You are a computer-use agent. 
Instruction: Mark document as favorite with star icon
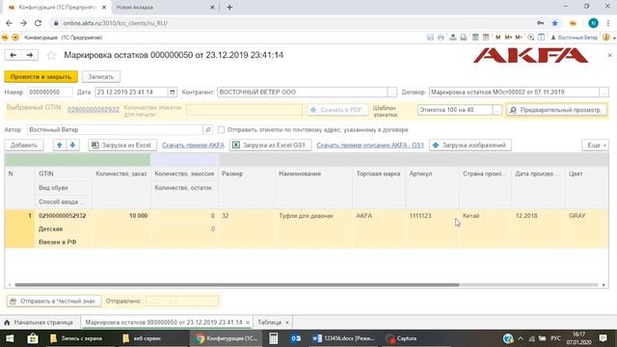point(51,56)
